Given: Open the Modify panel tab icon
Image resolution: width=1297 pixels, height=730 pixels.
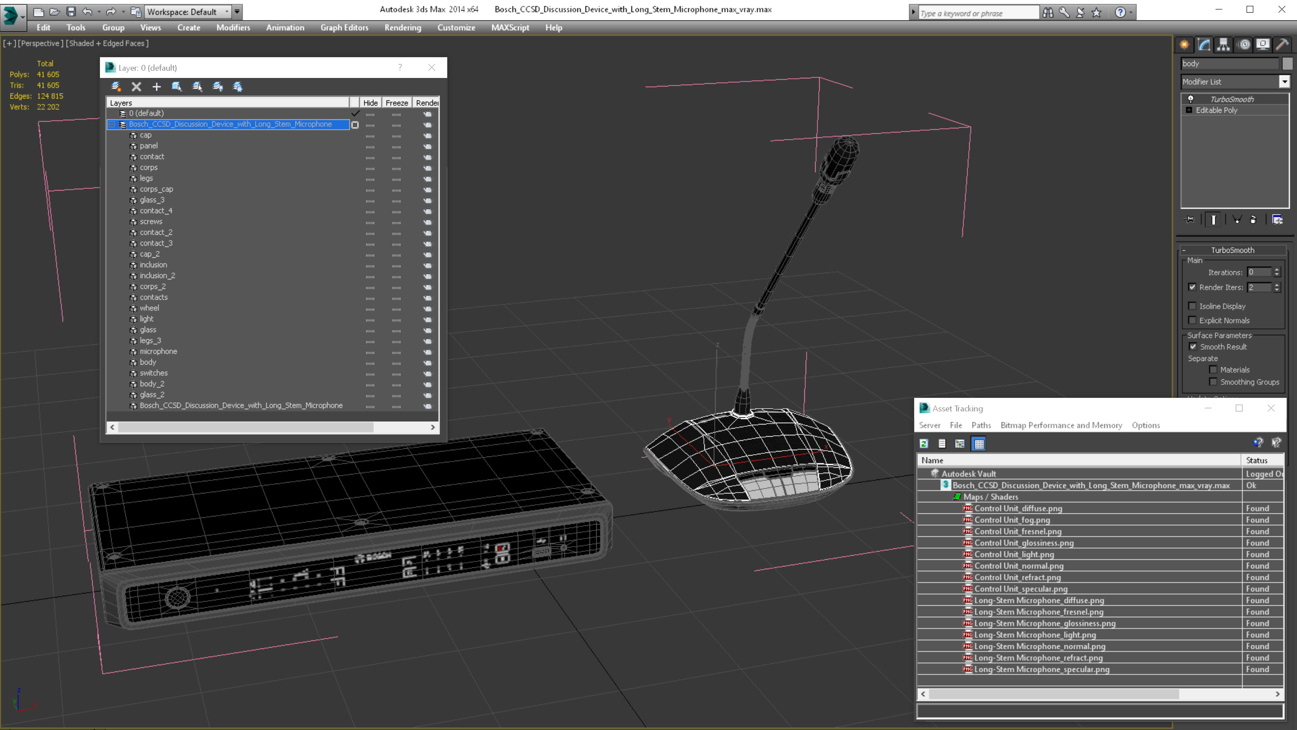Looking at the screenshot, I should 1204,45.
